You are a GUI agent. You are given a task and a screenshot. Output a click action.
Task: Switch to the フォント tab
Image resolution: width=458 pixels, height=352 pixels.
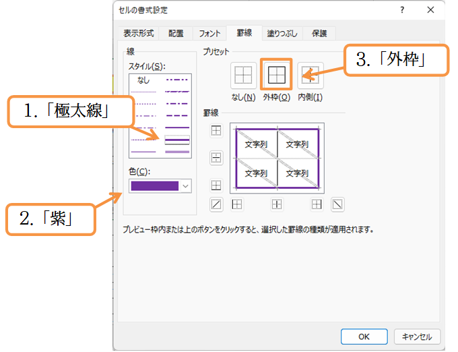tap(208, 33)
